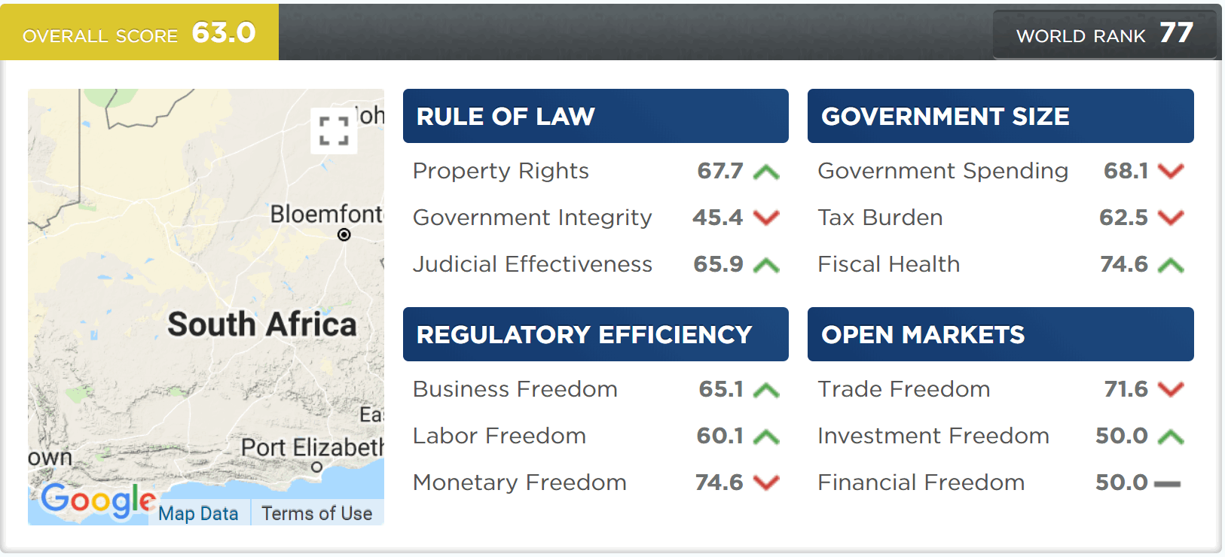Click the map fullscreen expand icon
The image size is (1225, 557).
tap(333, 131)
